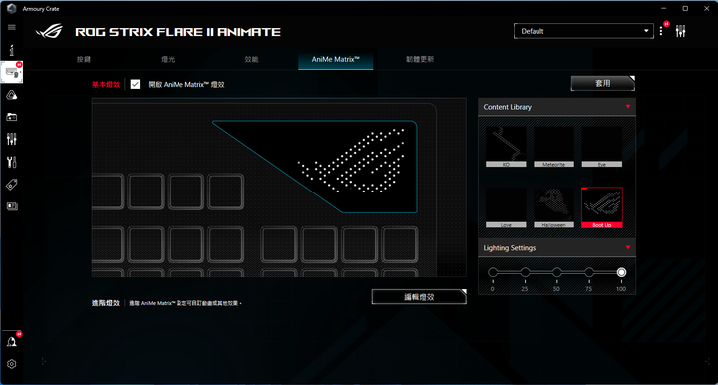Maximize the Armoury Crate window
The height and width of the screenshot is (385, 718).
coord(685,8)
